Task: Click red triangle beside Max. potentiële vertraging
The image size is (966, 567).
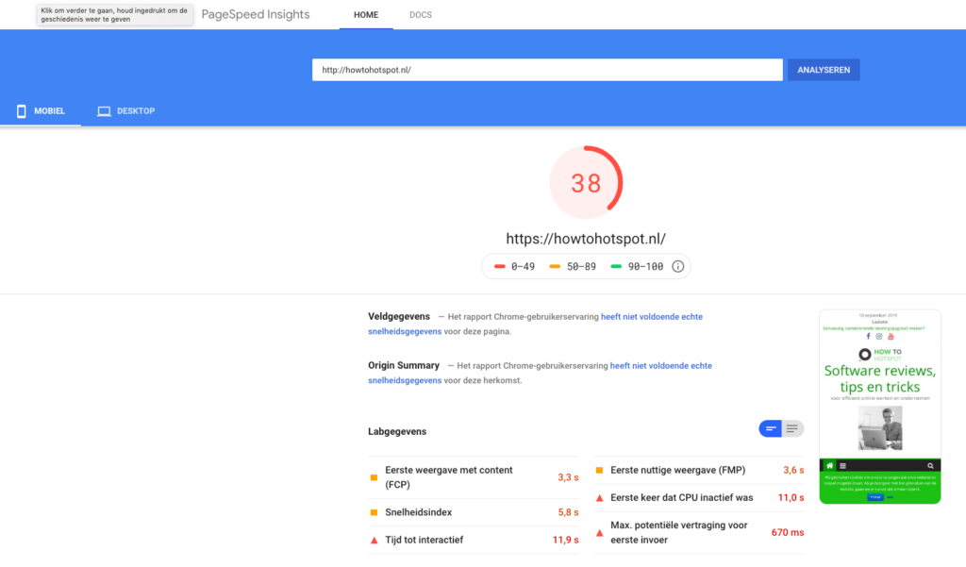Action: click(x=599, y=532)
